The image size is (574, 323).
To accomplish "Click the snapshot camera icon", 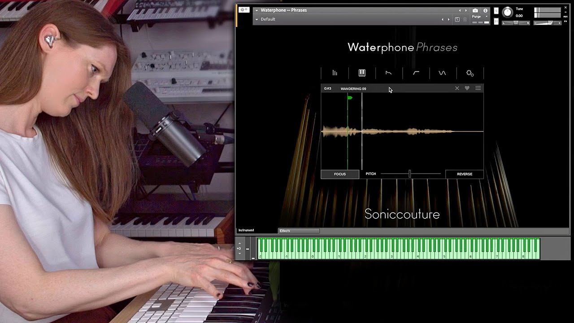I will pyautogui.click(x=475, y=10).
